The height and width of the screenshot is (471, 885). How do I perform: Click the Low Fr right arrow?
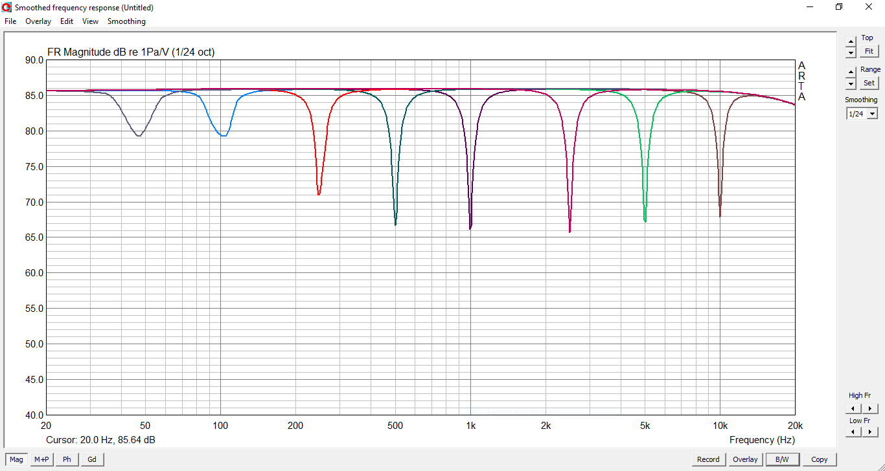pos(870,432)
